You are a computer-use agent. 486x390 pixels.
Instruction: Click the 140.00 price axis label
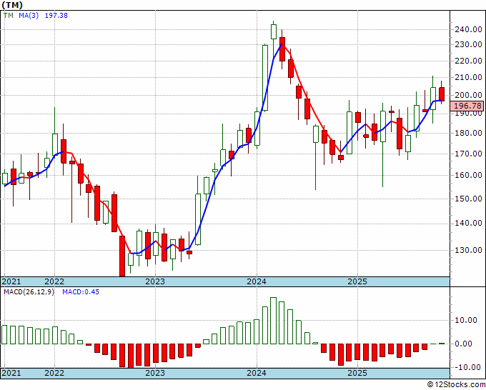(x=468, y=224)
